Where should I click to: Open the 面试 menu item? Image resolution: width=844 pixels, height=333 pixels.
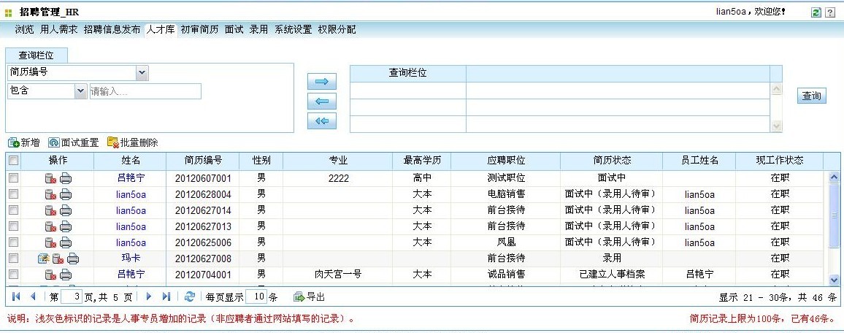point(234,30)
